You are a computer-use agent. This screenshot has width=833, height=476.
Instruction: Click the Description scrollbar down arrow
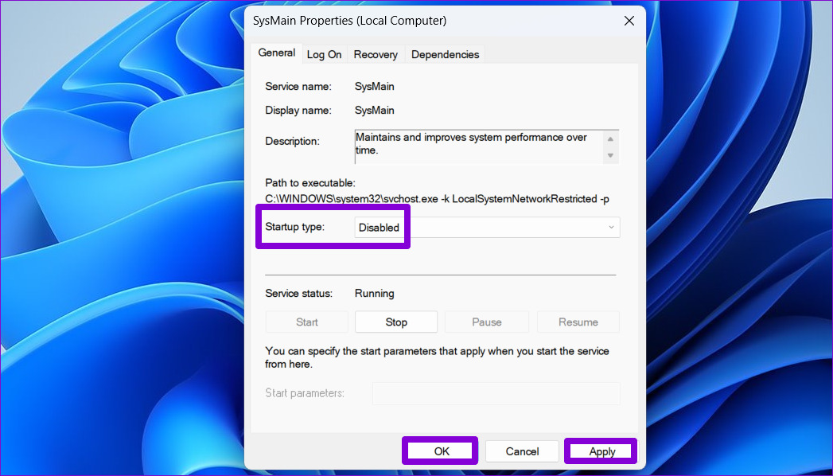coord(610,156)
